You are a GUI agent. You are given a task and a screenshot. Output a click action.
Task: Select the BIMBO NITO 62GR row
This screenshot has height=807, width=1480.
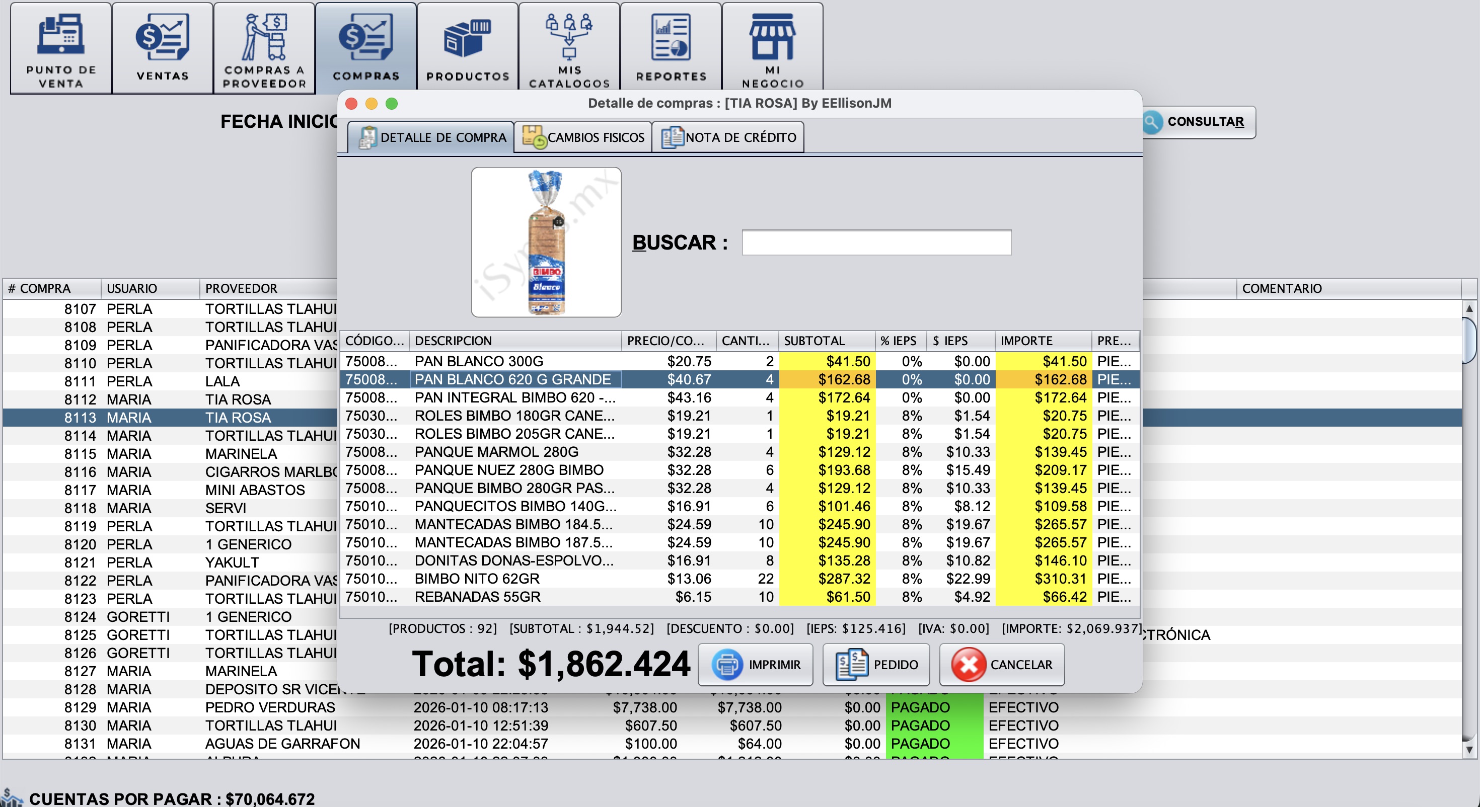(739, 579)
